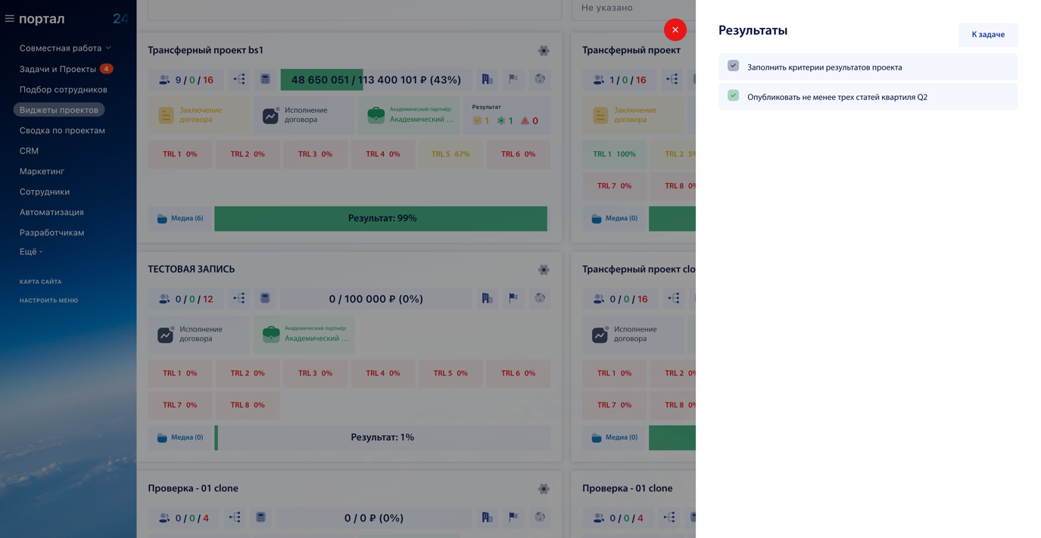Select Сводка по проектам in sidebar

click(62, 130)
